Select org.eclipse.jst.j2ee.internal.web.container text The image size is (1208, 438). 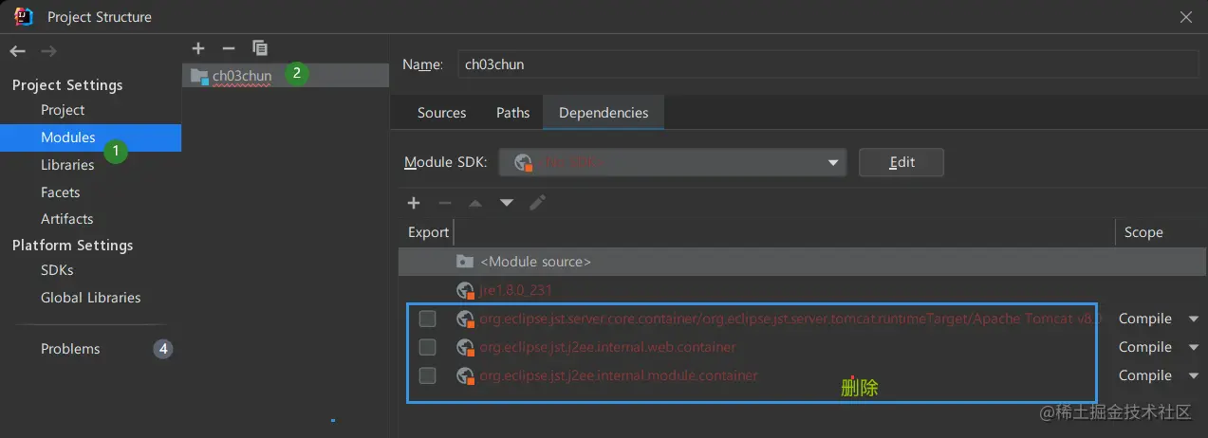click(x=607, y=347)
